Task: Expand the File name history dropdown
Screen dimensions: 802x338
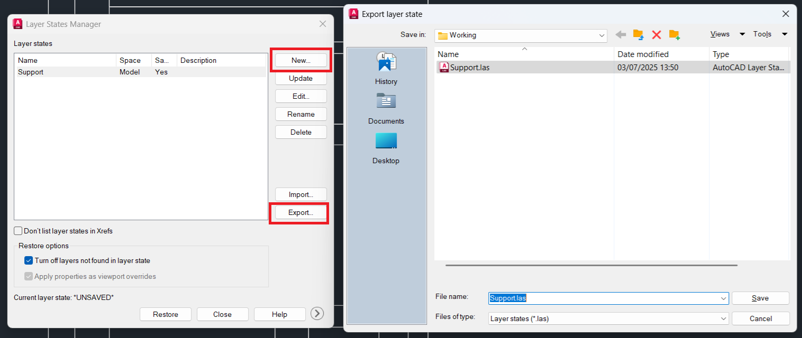Action: tap(723, 298)
